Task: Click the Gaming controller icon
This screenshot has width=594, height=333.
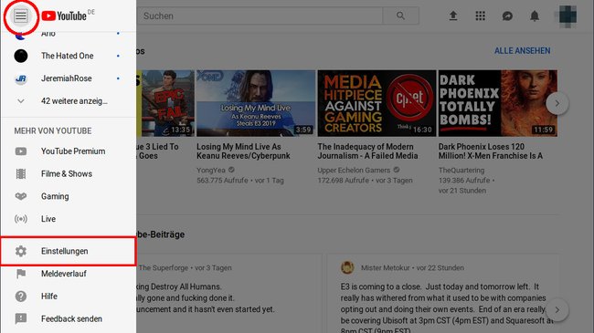Action: 21,196
